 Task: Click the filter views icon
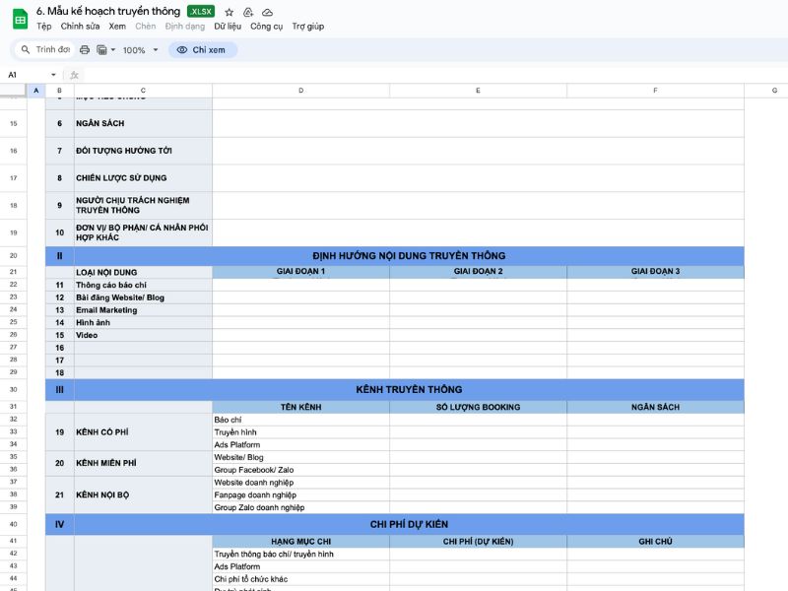(101, 49)
